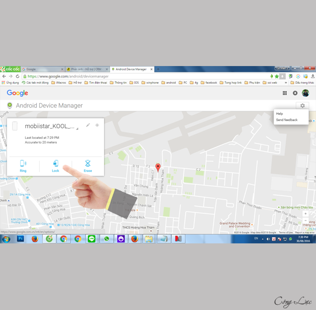Expand the device name dropdown arrow
Screen dimensions: 316x310
(x=77, y=129)
